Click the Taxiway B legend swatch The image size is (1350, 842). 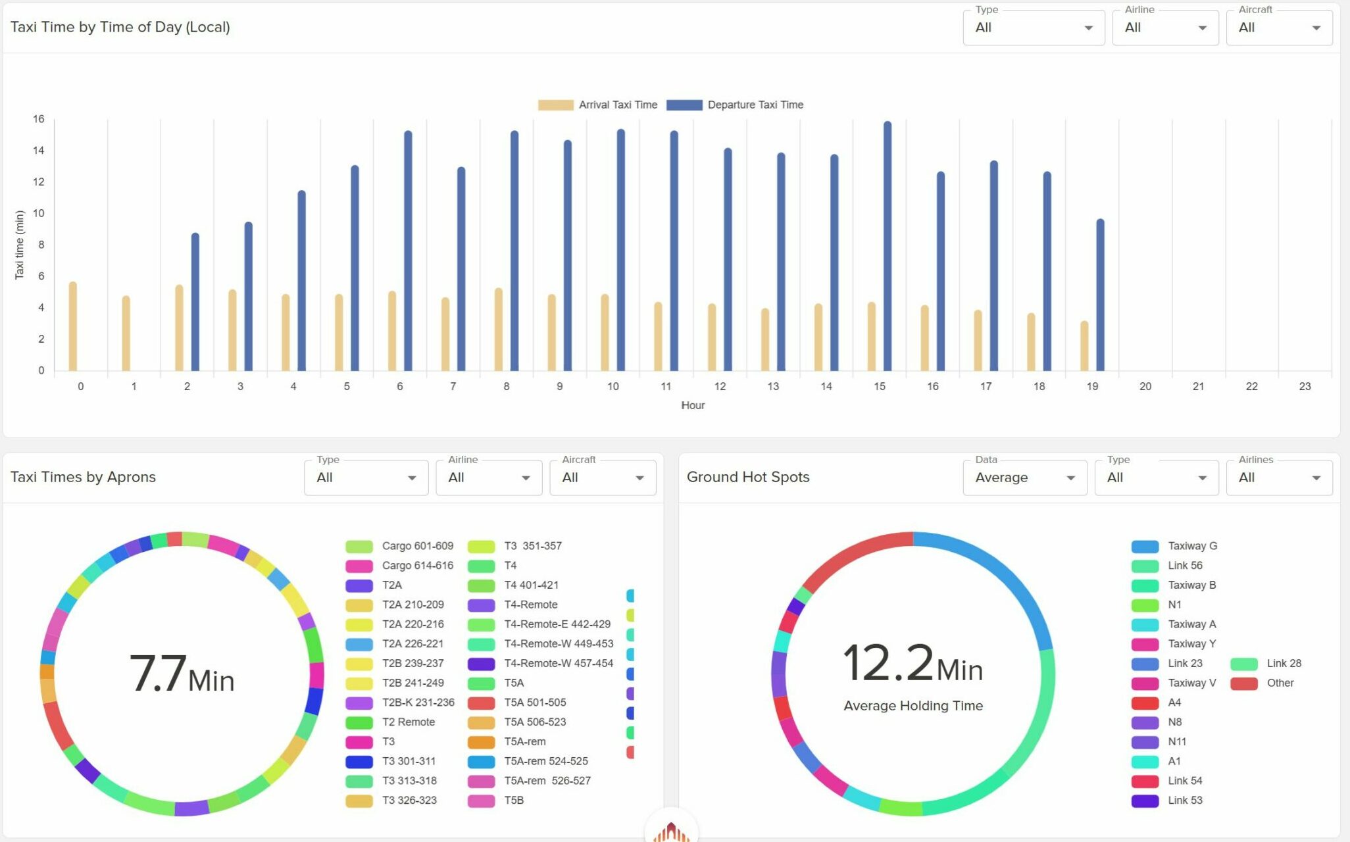(1145, 585)
